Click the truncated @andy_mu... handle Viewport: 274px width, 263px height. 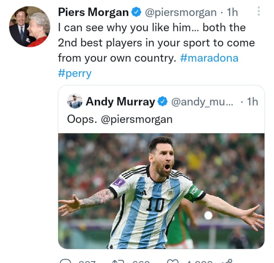click(x=202, y=101)
